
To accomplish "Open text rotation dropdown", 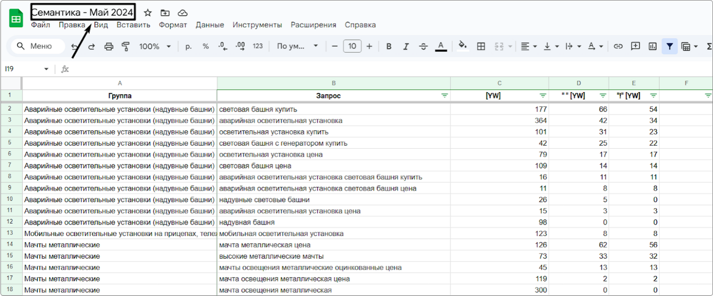I will pos(595,46).
